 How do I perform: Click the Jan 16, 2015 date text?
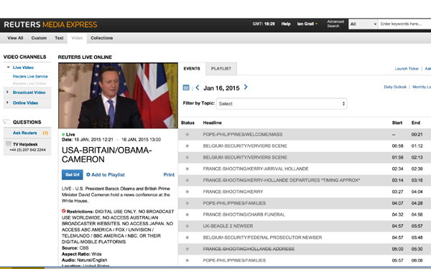click(x=221, y=88)
